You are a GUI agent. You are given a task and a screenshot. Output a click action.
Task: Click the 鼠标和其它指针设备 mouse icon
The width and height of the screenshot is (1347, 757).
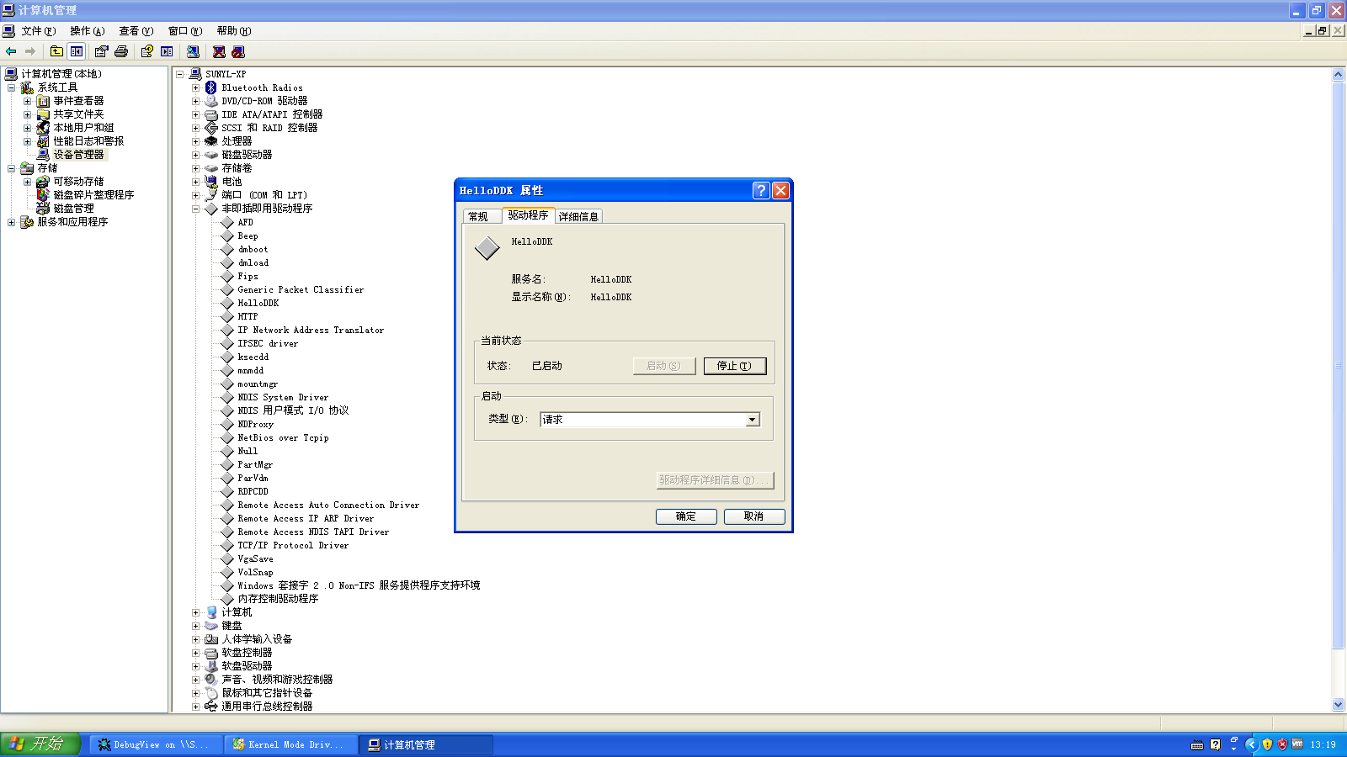click(211, 693)
